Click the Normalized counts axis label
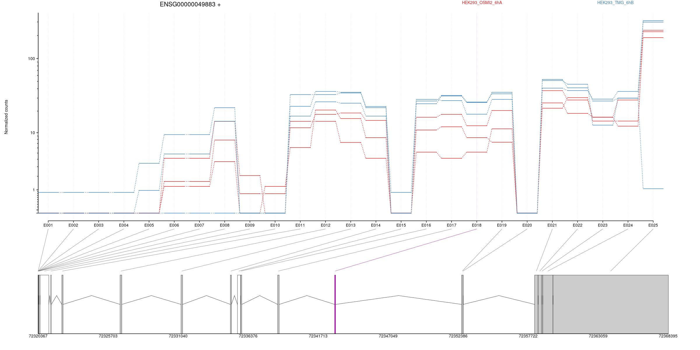 coord(6,117)
